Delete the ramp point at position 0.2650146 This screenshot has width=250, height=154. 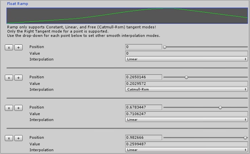[9, 78]
